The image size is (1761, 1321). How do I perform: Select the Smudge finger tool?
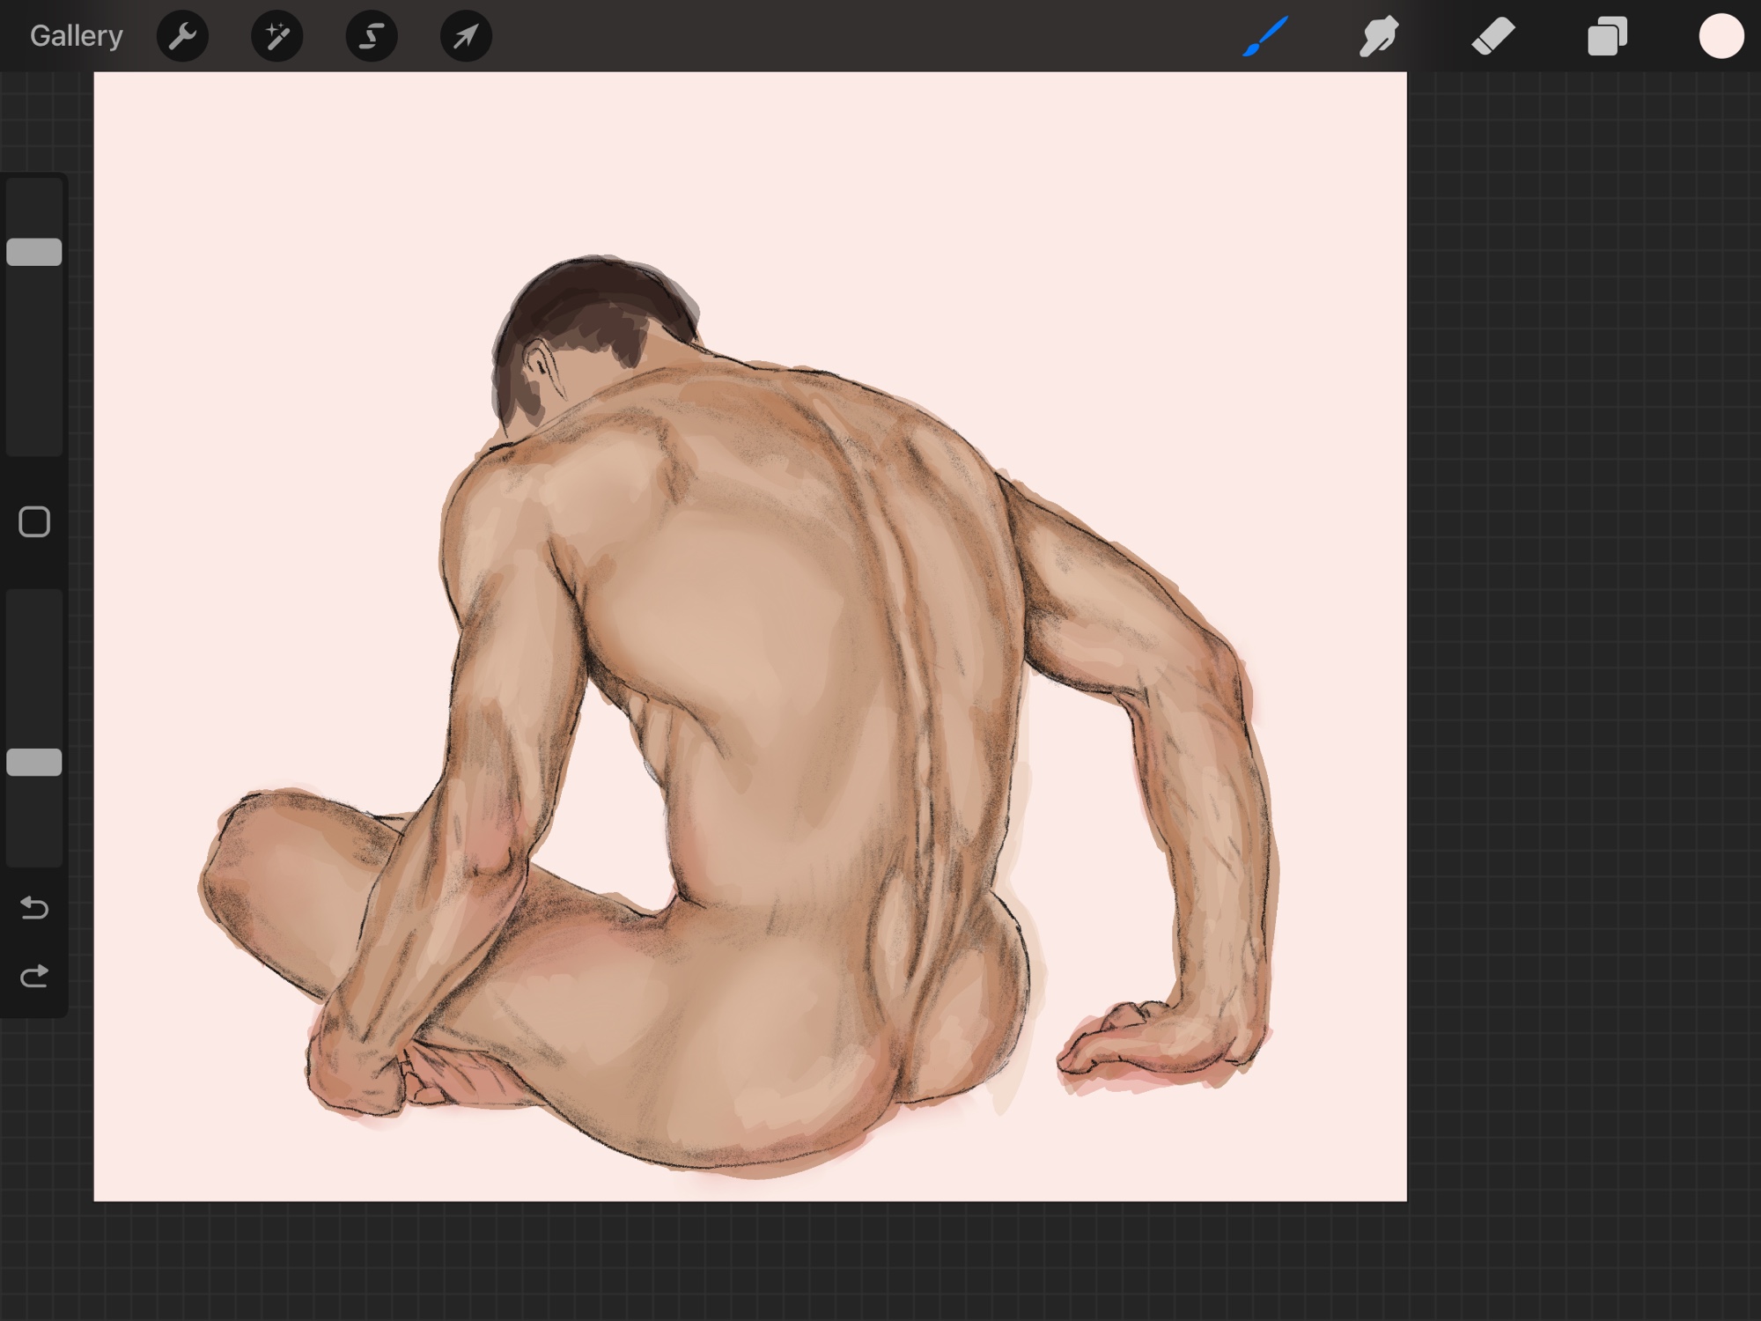(1379, 36)
